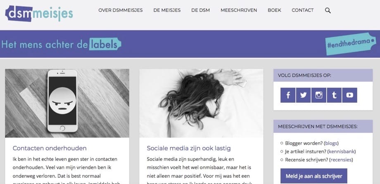The width and height of the screenshot is (380, 184).
Task: Select the #endthedrama tag badge
Action: click(350, 44)
